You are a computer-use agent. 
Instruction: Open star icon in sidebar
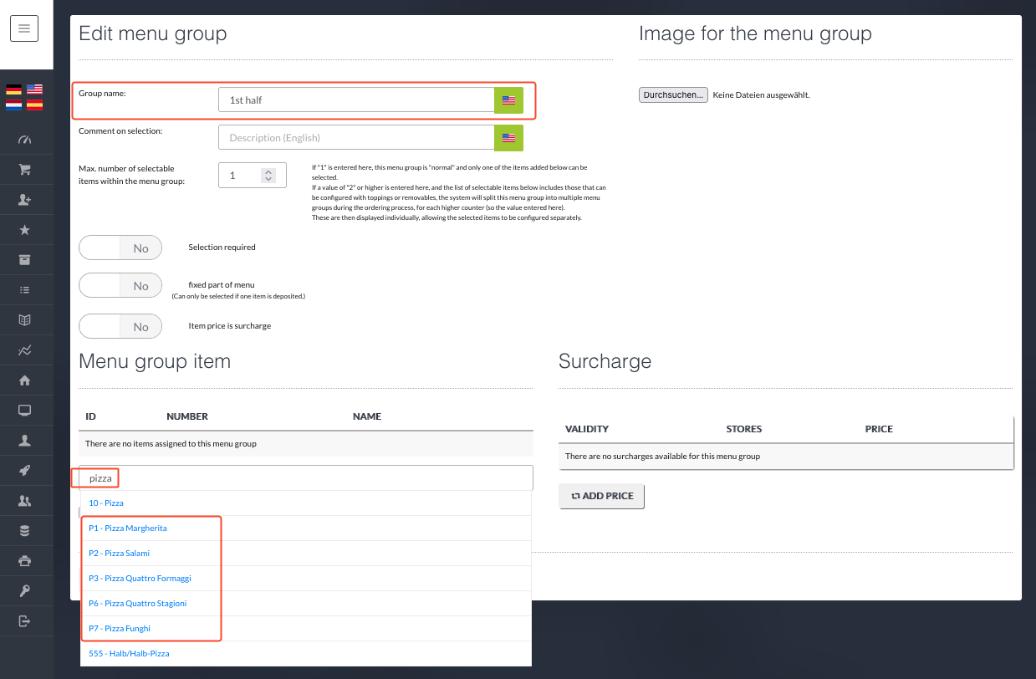tap(24, 230)
